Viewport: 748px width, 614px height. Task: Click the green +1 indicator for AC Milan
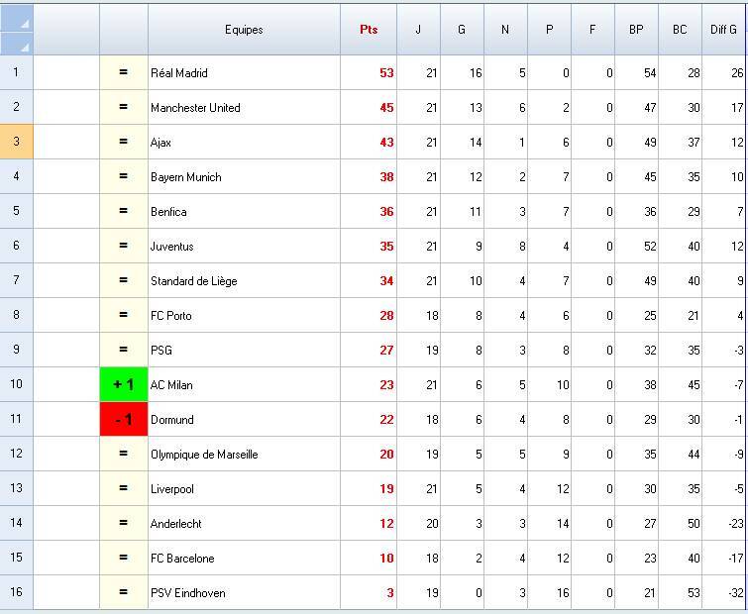pyautogui.click(x=124, y=384)
